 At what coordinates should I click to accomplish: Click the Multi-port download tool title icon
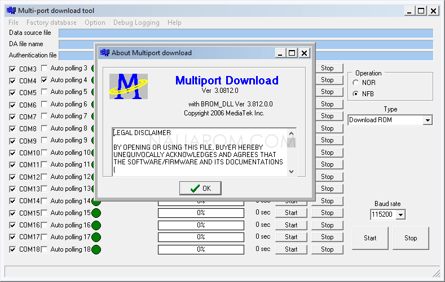pos(11,11)
